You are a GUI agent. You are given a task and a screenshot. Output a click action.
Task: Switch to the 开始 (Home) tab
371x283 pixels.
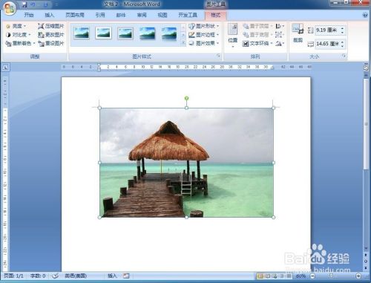click(x=29, y=15)
